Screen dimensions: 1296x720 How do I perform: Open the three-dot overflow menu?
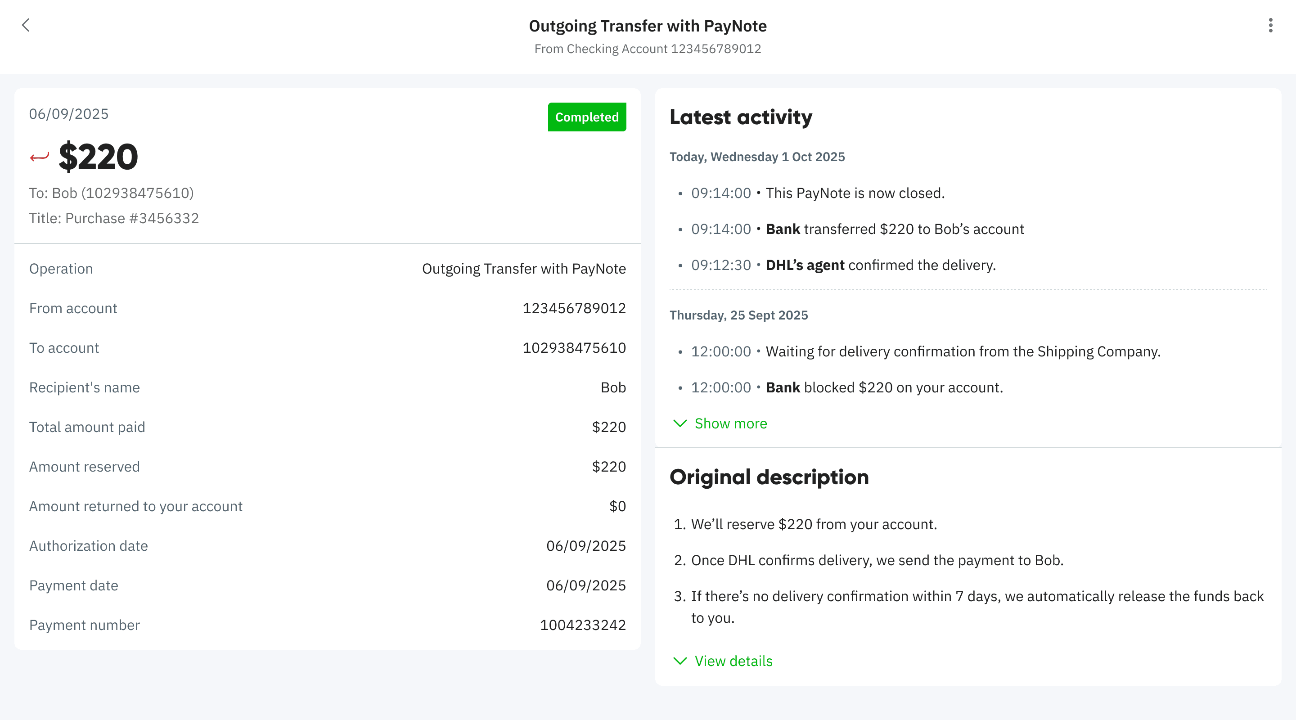click(1270, 25)
